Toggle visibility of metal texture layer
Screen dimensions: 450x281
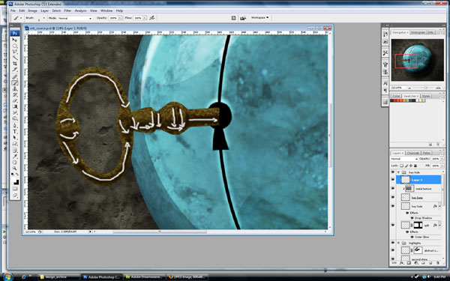(393, 189)
